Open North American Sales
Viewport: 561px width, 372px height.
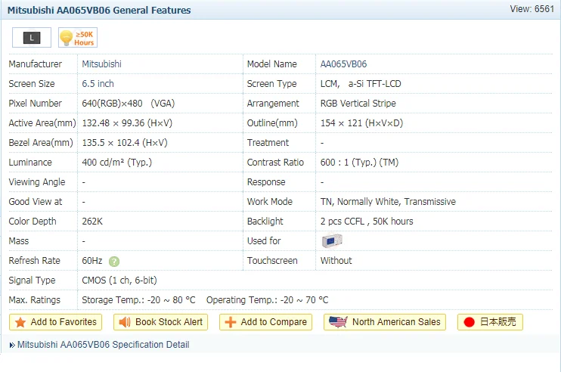(385, 322)
